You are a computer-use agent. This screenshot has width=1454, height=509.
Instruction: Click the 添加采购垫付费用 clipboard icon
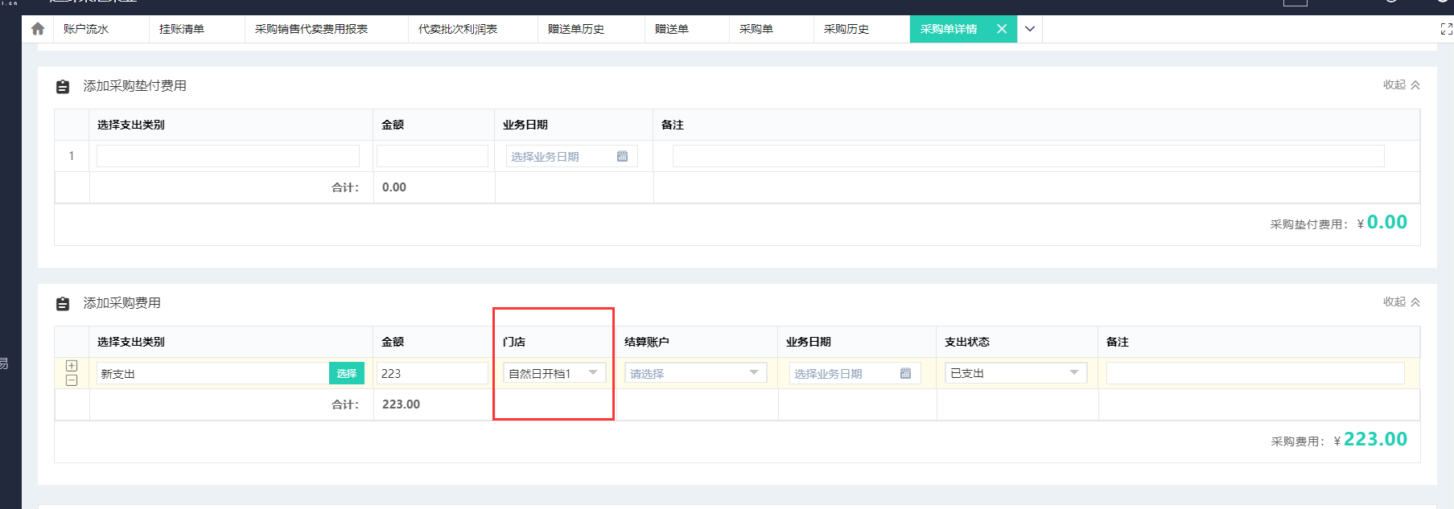63,86
